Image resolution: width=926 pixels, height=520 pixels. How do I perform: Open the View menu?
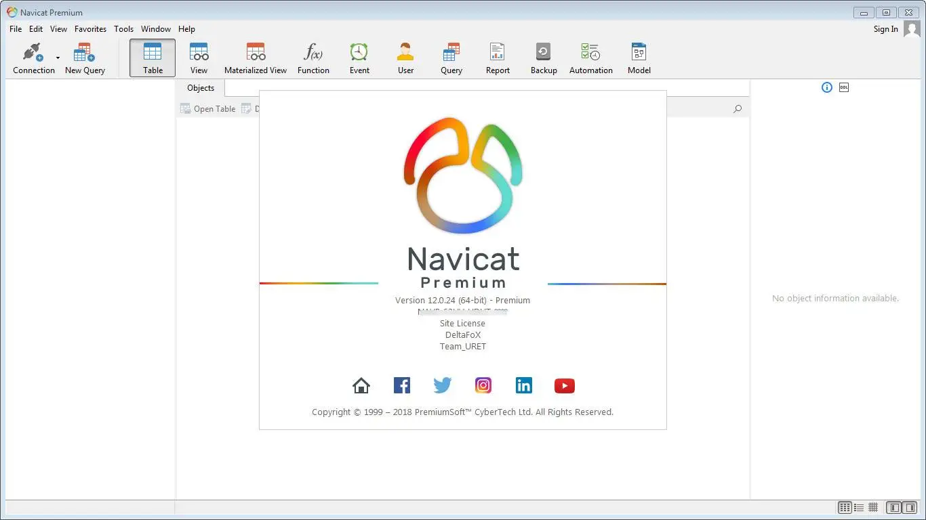point(59,29)
